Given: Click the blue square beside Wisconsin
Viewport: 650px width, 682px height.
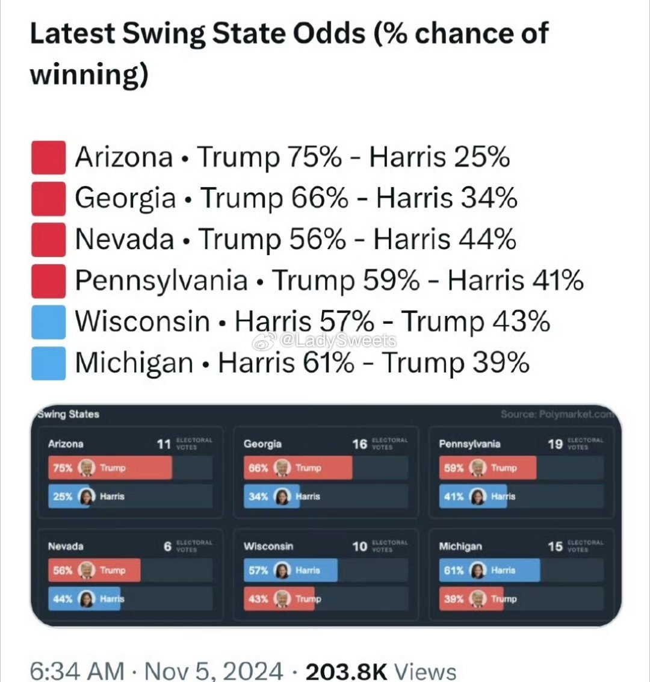Looking at the screenshot, I should [48, 321].
